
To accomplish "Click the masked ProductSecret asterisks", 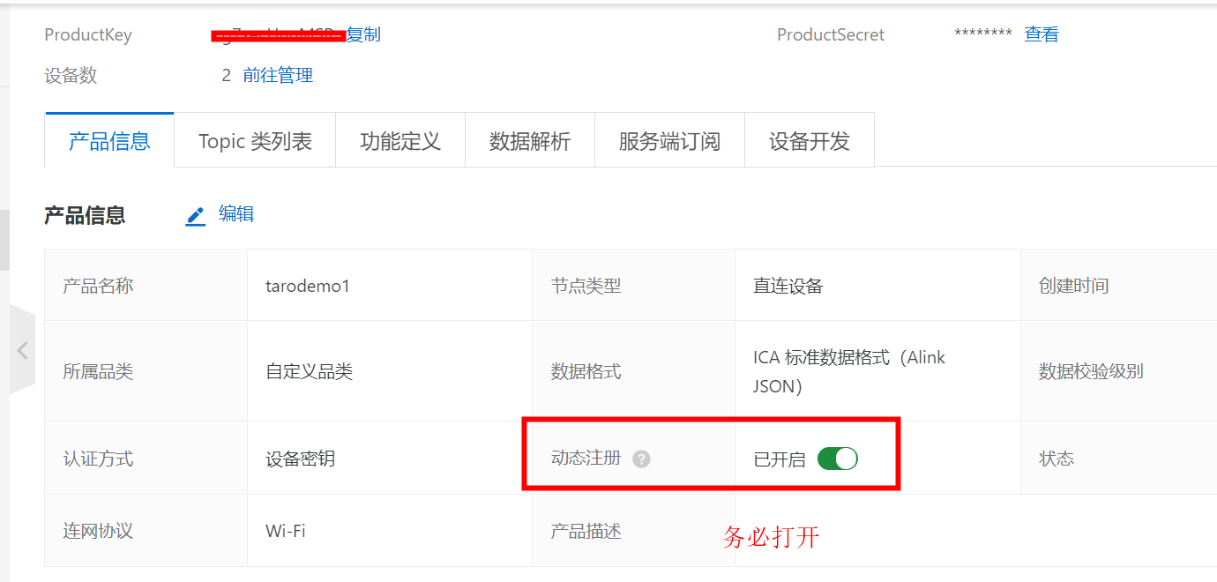I will coord(983,34).
